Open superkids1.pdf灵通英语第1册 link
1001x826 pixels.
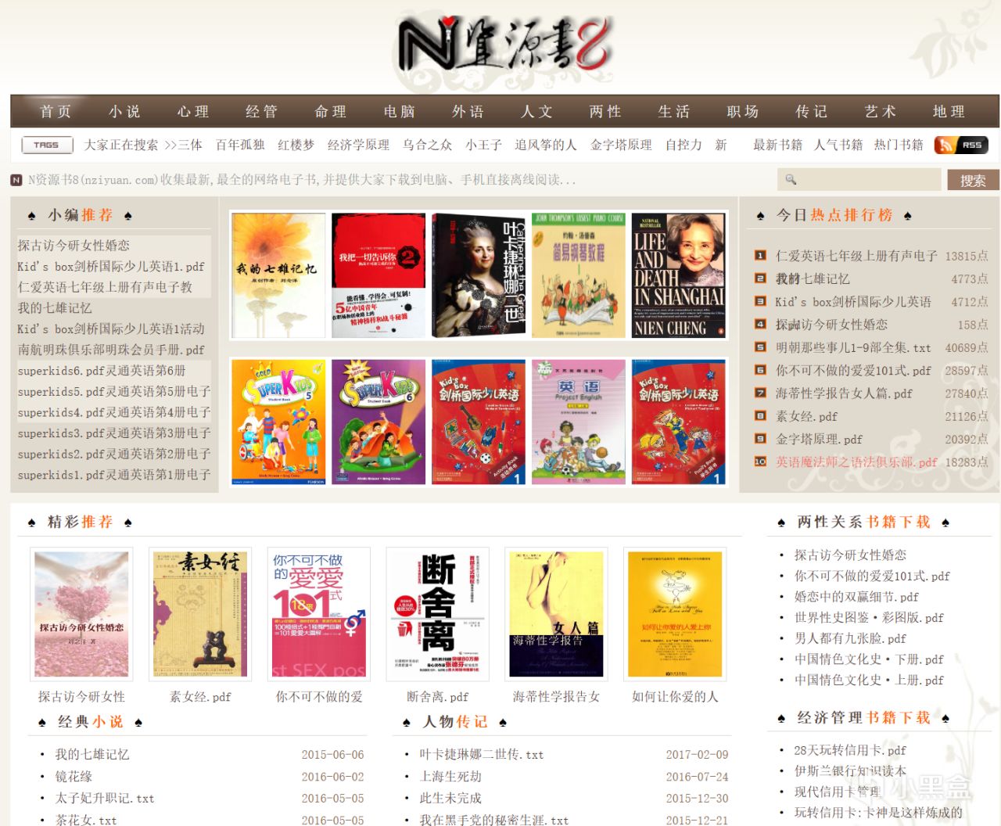tap(114, 475)
